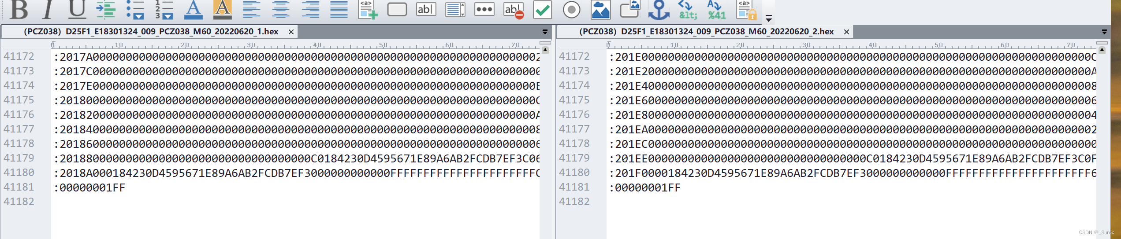Click the right pane scrollbar up arrow

[1102, 50]
